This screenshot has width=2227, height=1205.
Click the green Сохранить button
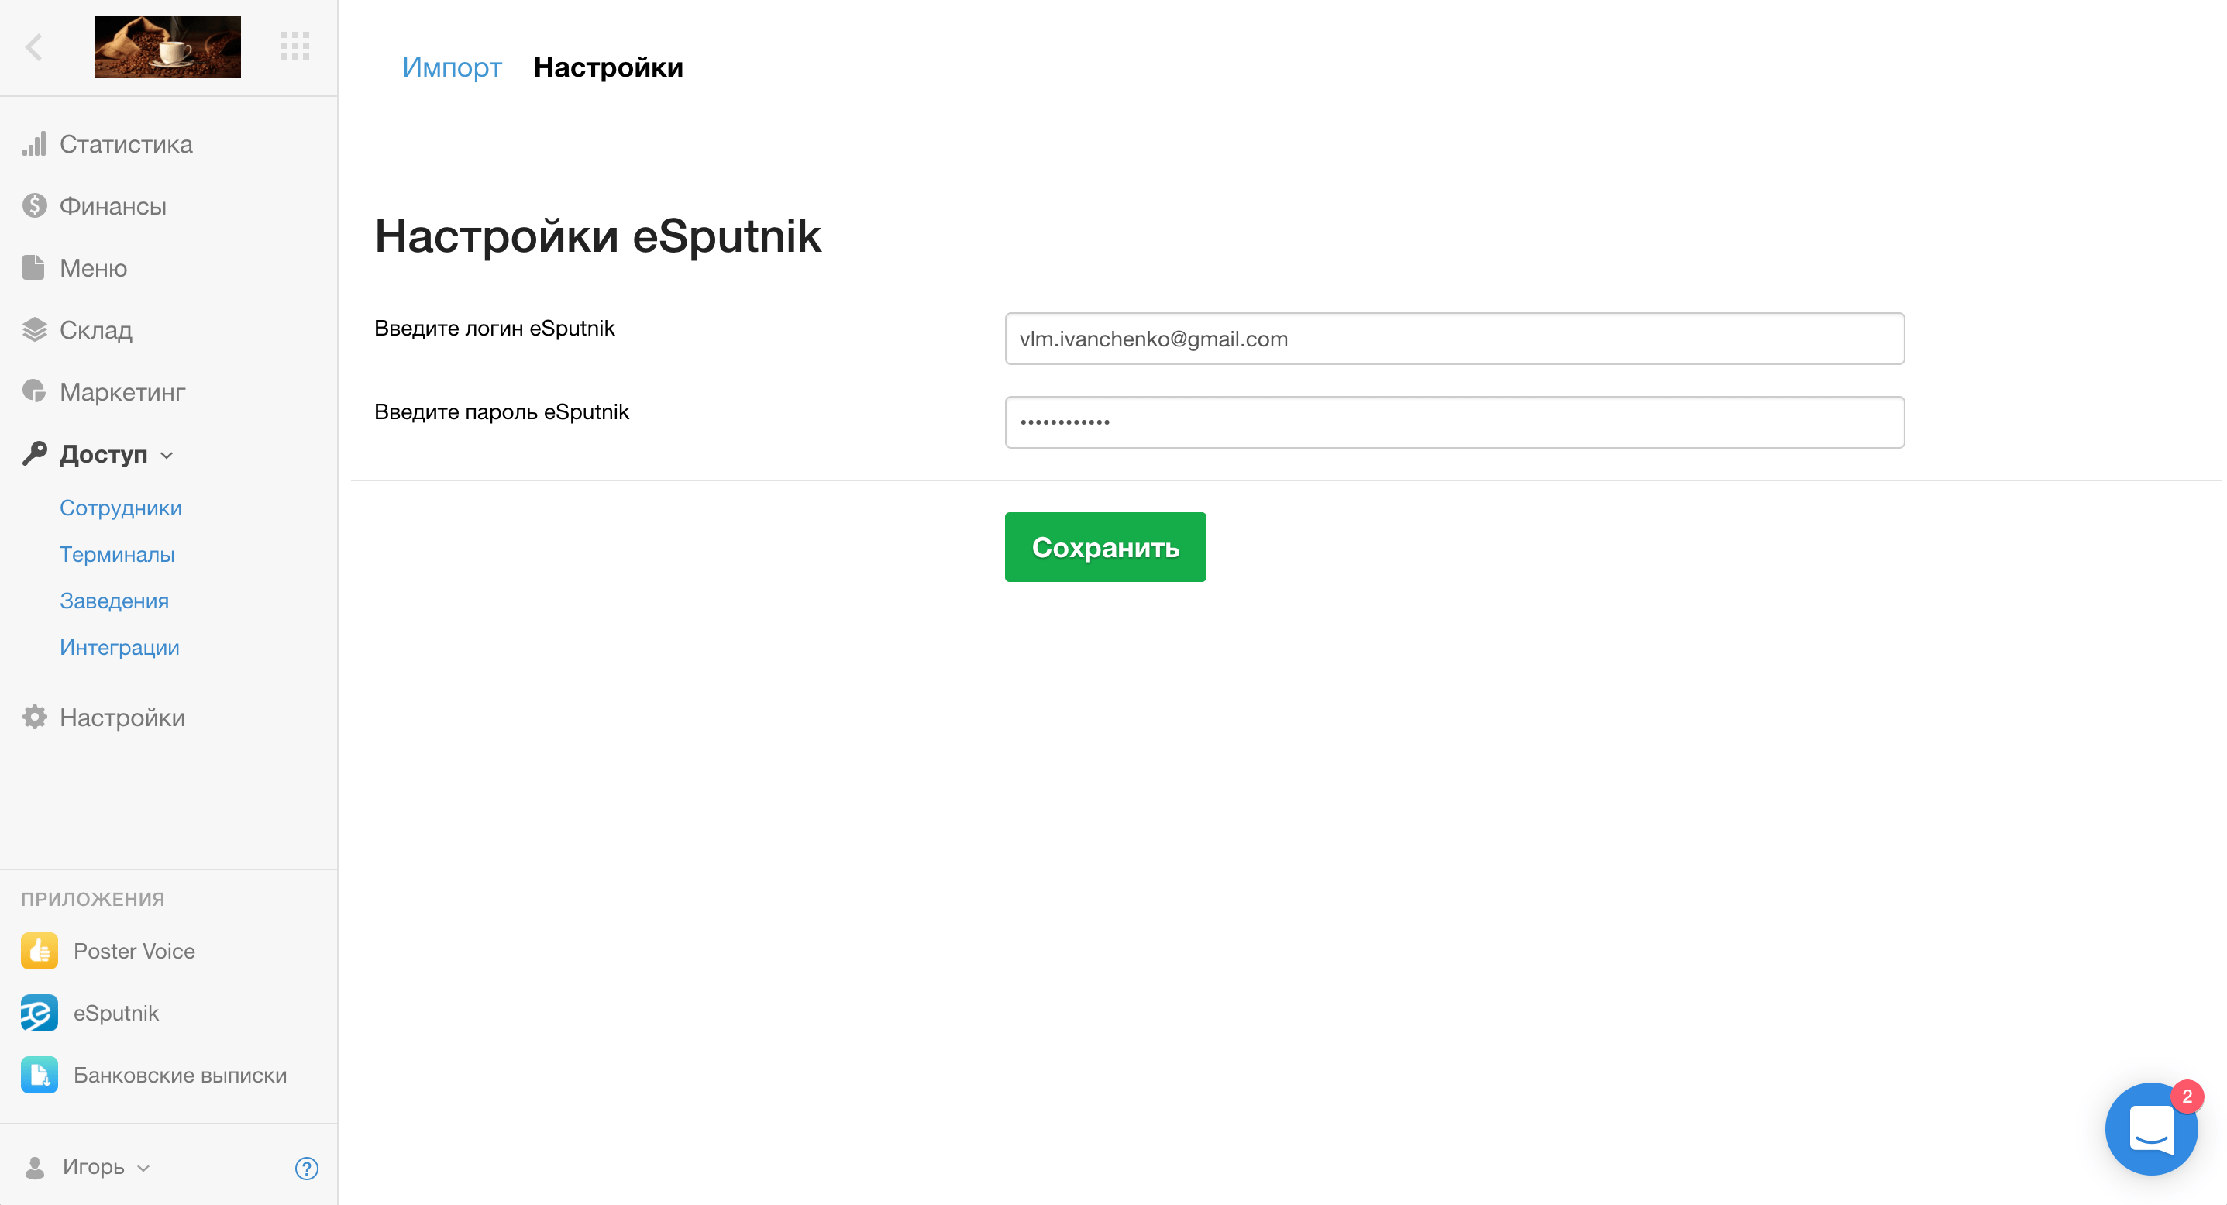1105,547
